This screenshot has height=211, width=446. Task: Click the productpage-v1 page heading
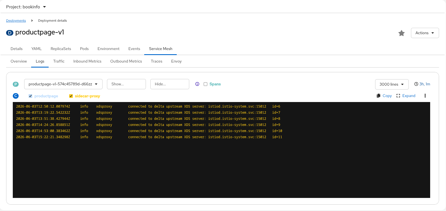click(x=40, y=32)
